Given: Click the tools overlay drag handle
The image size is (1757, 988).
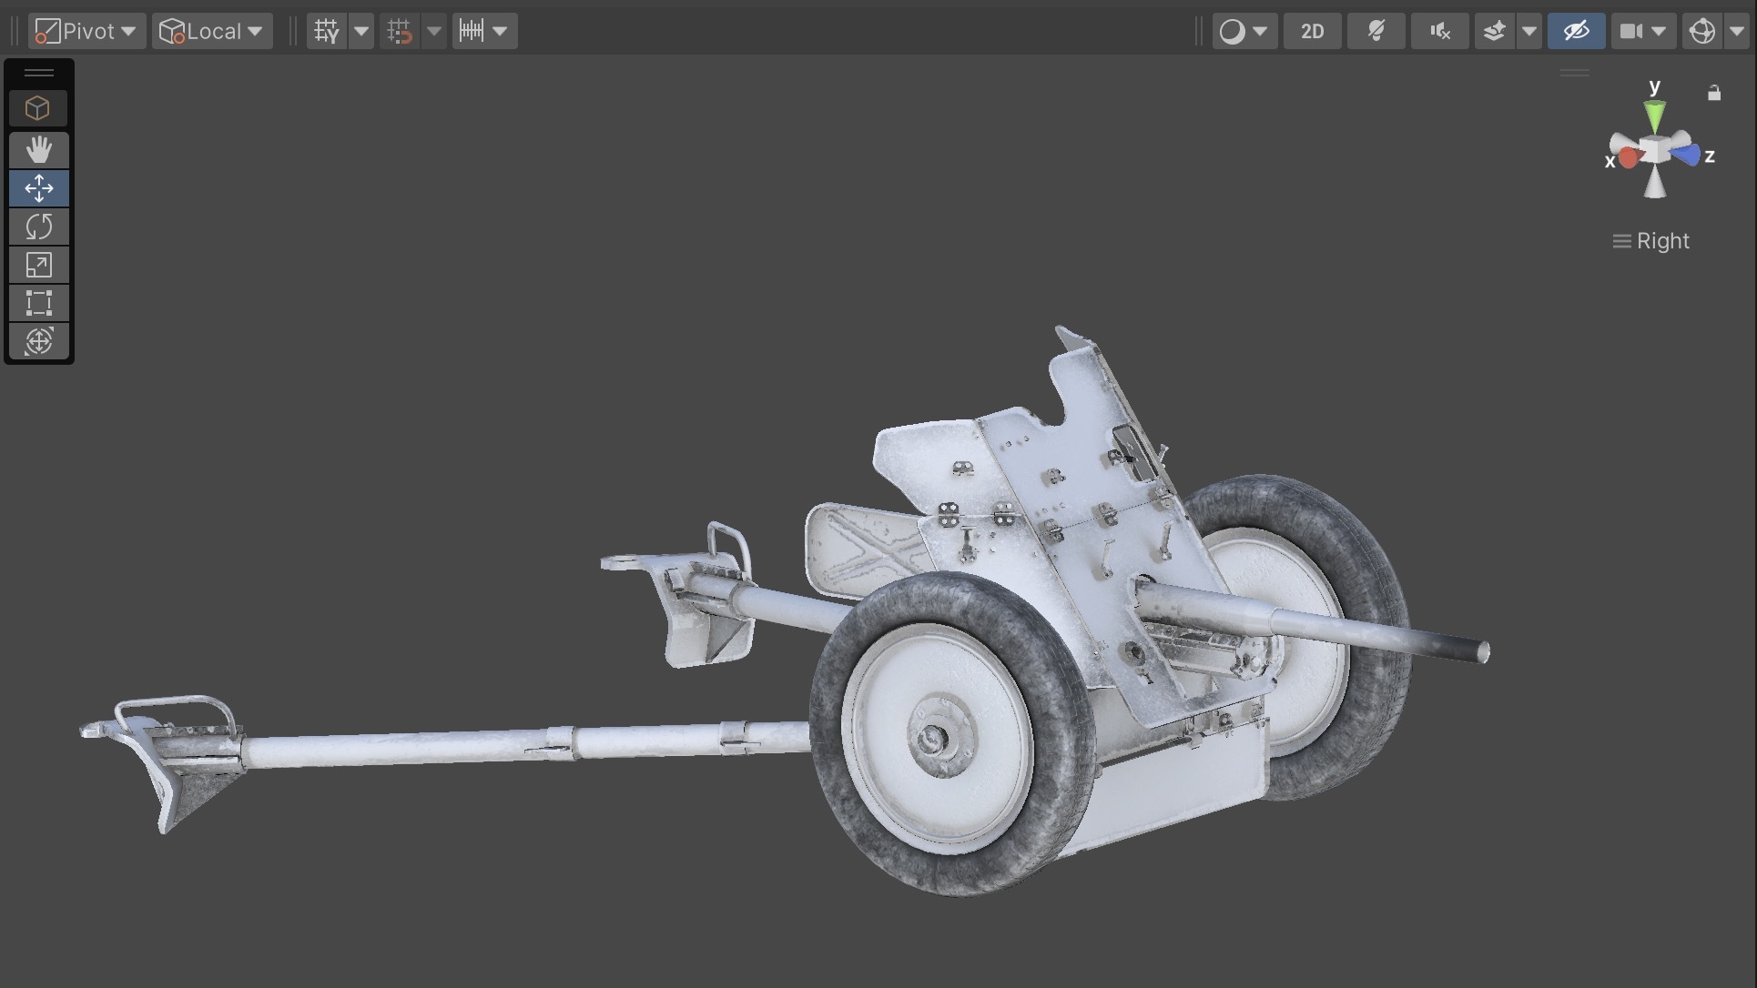Looking at the screenshot, I should (38, 73).
